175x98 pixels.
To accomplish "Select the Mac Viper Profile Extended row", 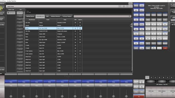I will point(54,39).
